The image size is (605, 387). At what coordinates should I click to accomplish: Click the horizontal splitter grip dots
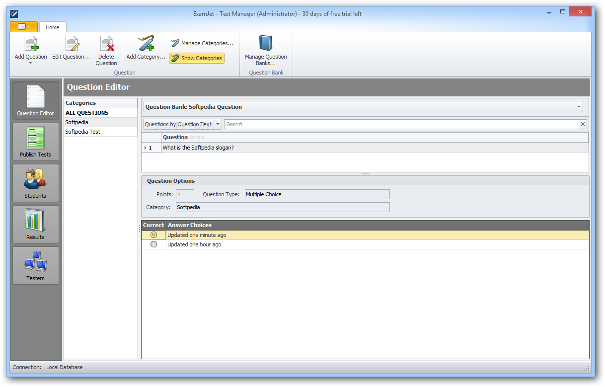pos(365,174)
